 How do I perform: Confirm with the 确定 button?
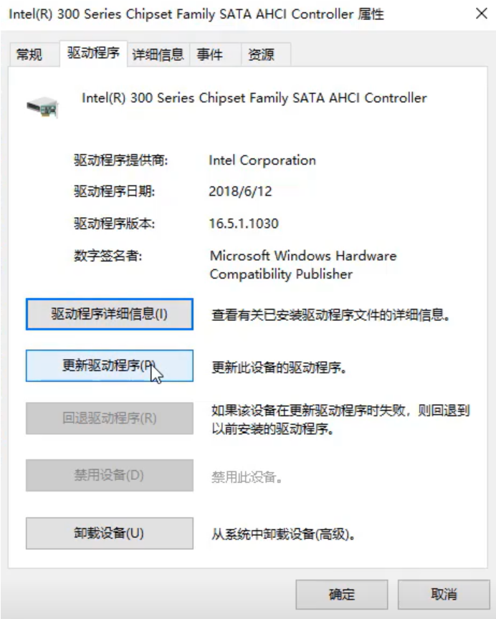click(x=342, y=594)
